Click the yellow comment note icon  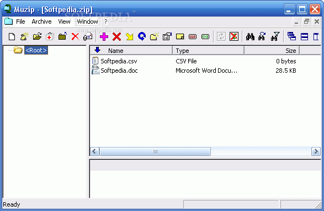tap(180, 37)
